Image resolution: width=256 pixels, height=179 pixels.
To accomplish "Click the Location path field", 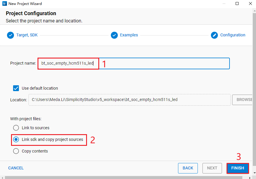I will 129,100.
